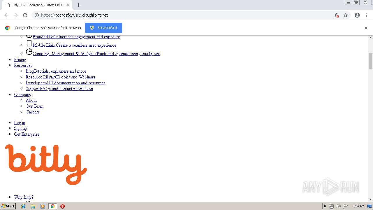Open Blog tutorials and explainers link
Screen dimensions: 373x210
coord(56,71)
